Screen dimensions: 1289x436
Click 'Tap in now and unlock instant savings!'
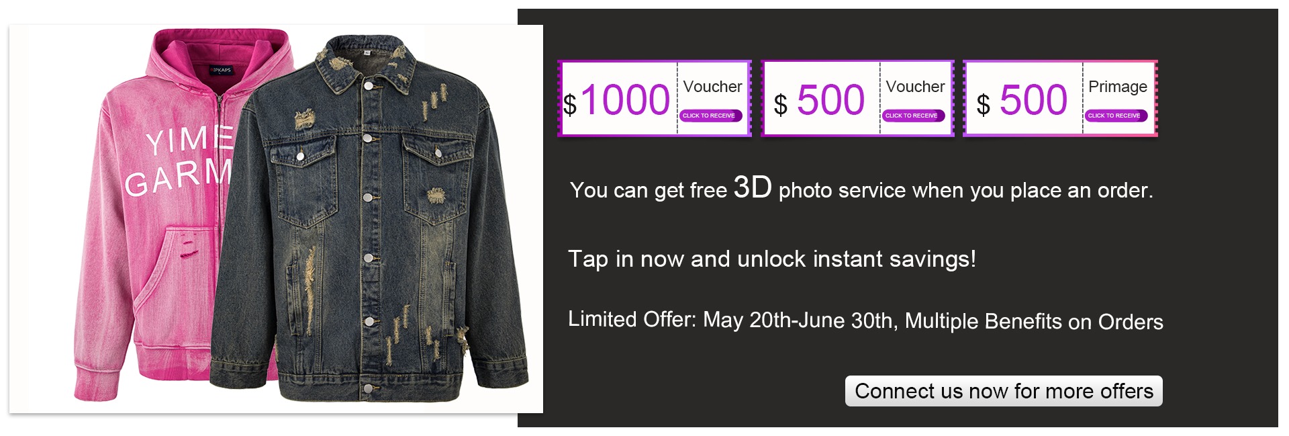(772, 259)
